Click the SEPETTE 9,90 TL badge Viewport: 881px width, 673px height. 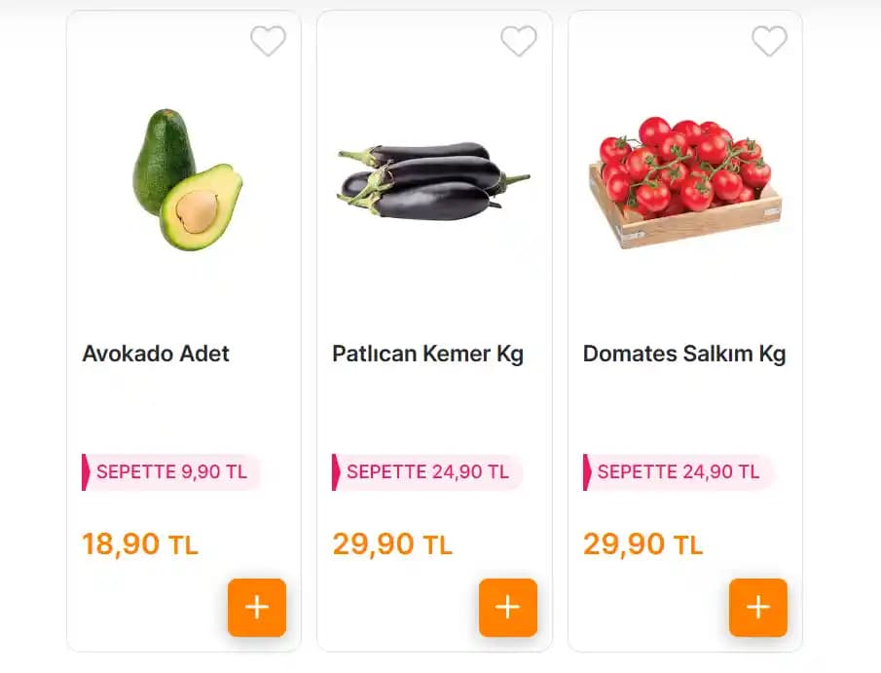pos(172,472)
